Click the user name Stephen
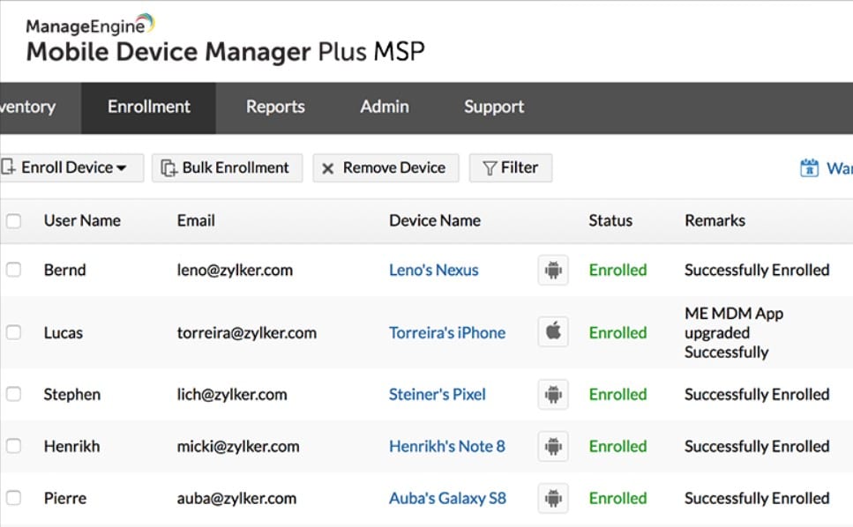 [71, 395]
